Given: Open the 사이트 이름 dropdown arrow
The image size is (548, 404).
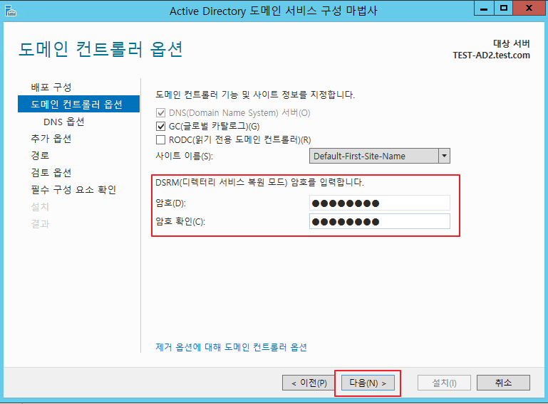Looking at the screenshot, I should pos(444,156).
